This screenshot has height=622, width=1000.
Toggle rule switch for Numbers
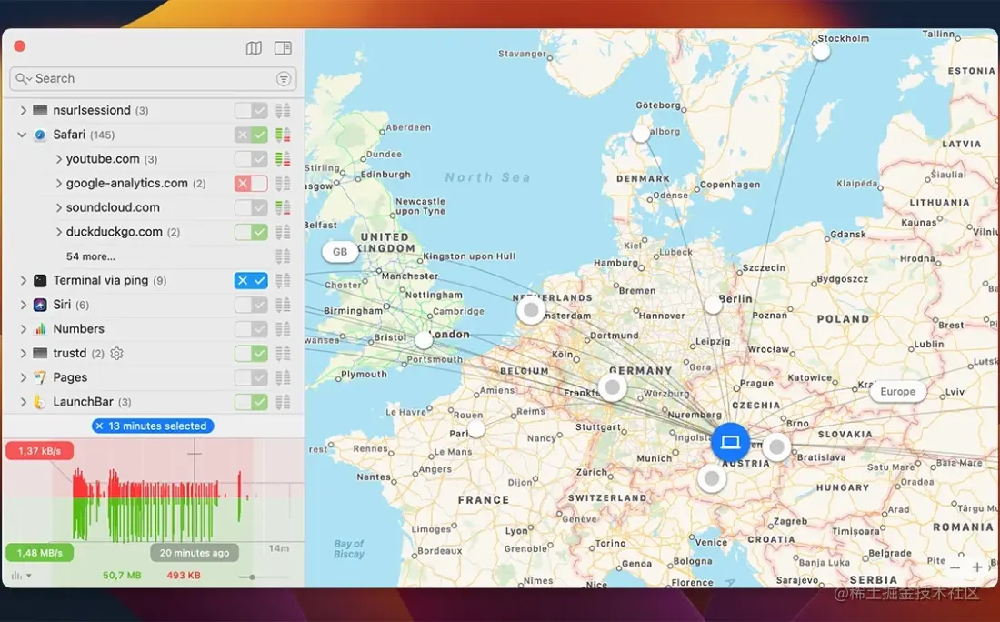tap(251, 329)
